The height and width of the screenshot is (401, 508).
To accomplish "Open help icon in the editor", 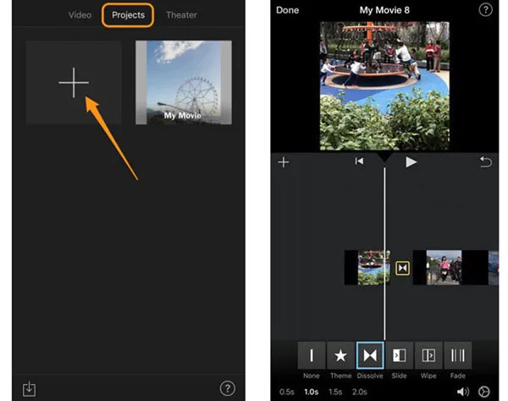I will (485, 10).
